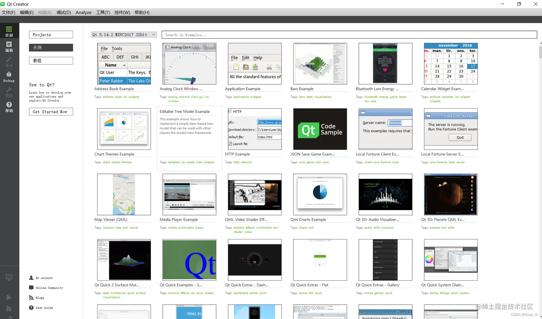Select the Projects button
Image resolution: width=542 pixels, height=319 pixels.
(51, 35)
